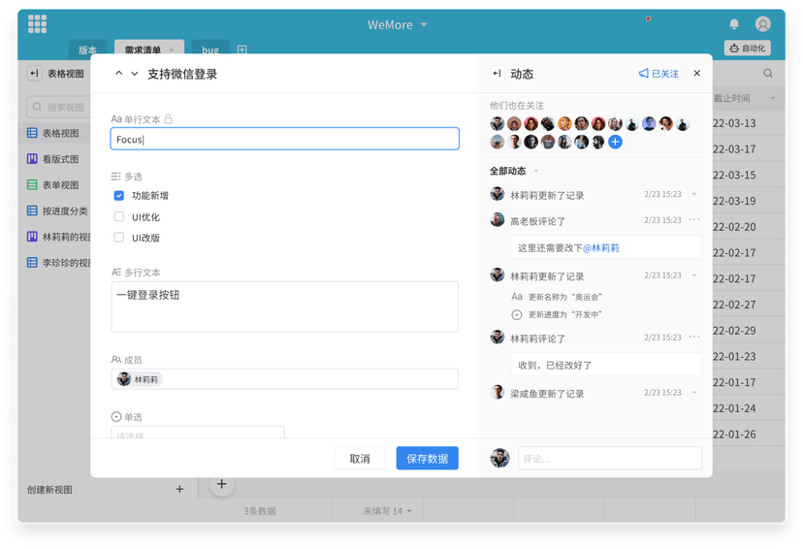Collapse the 动态 activity panel icon
Screen dimensions: 803x549
point(497,74)
